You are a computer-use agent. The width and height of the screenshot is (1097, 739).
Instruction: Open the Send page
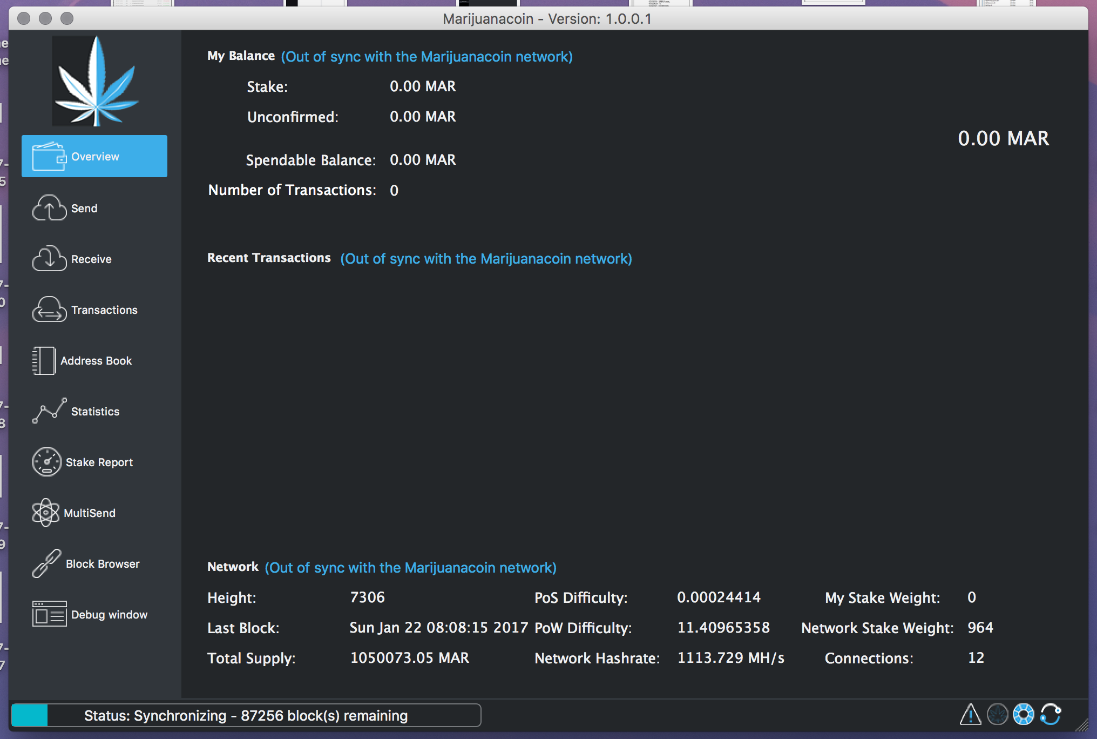[84, 209]
